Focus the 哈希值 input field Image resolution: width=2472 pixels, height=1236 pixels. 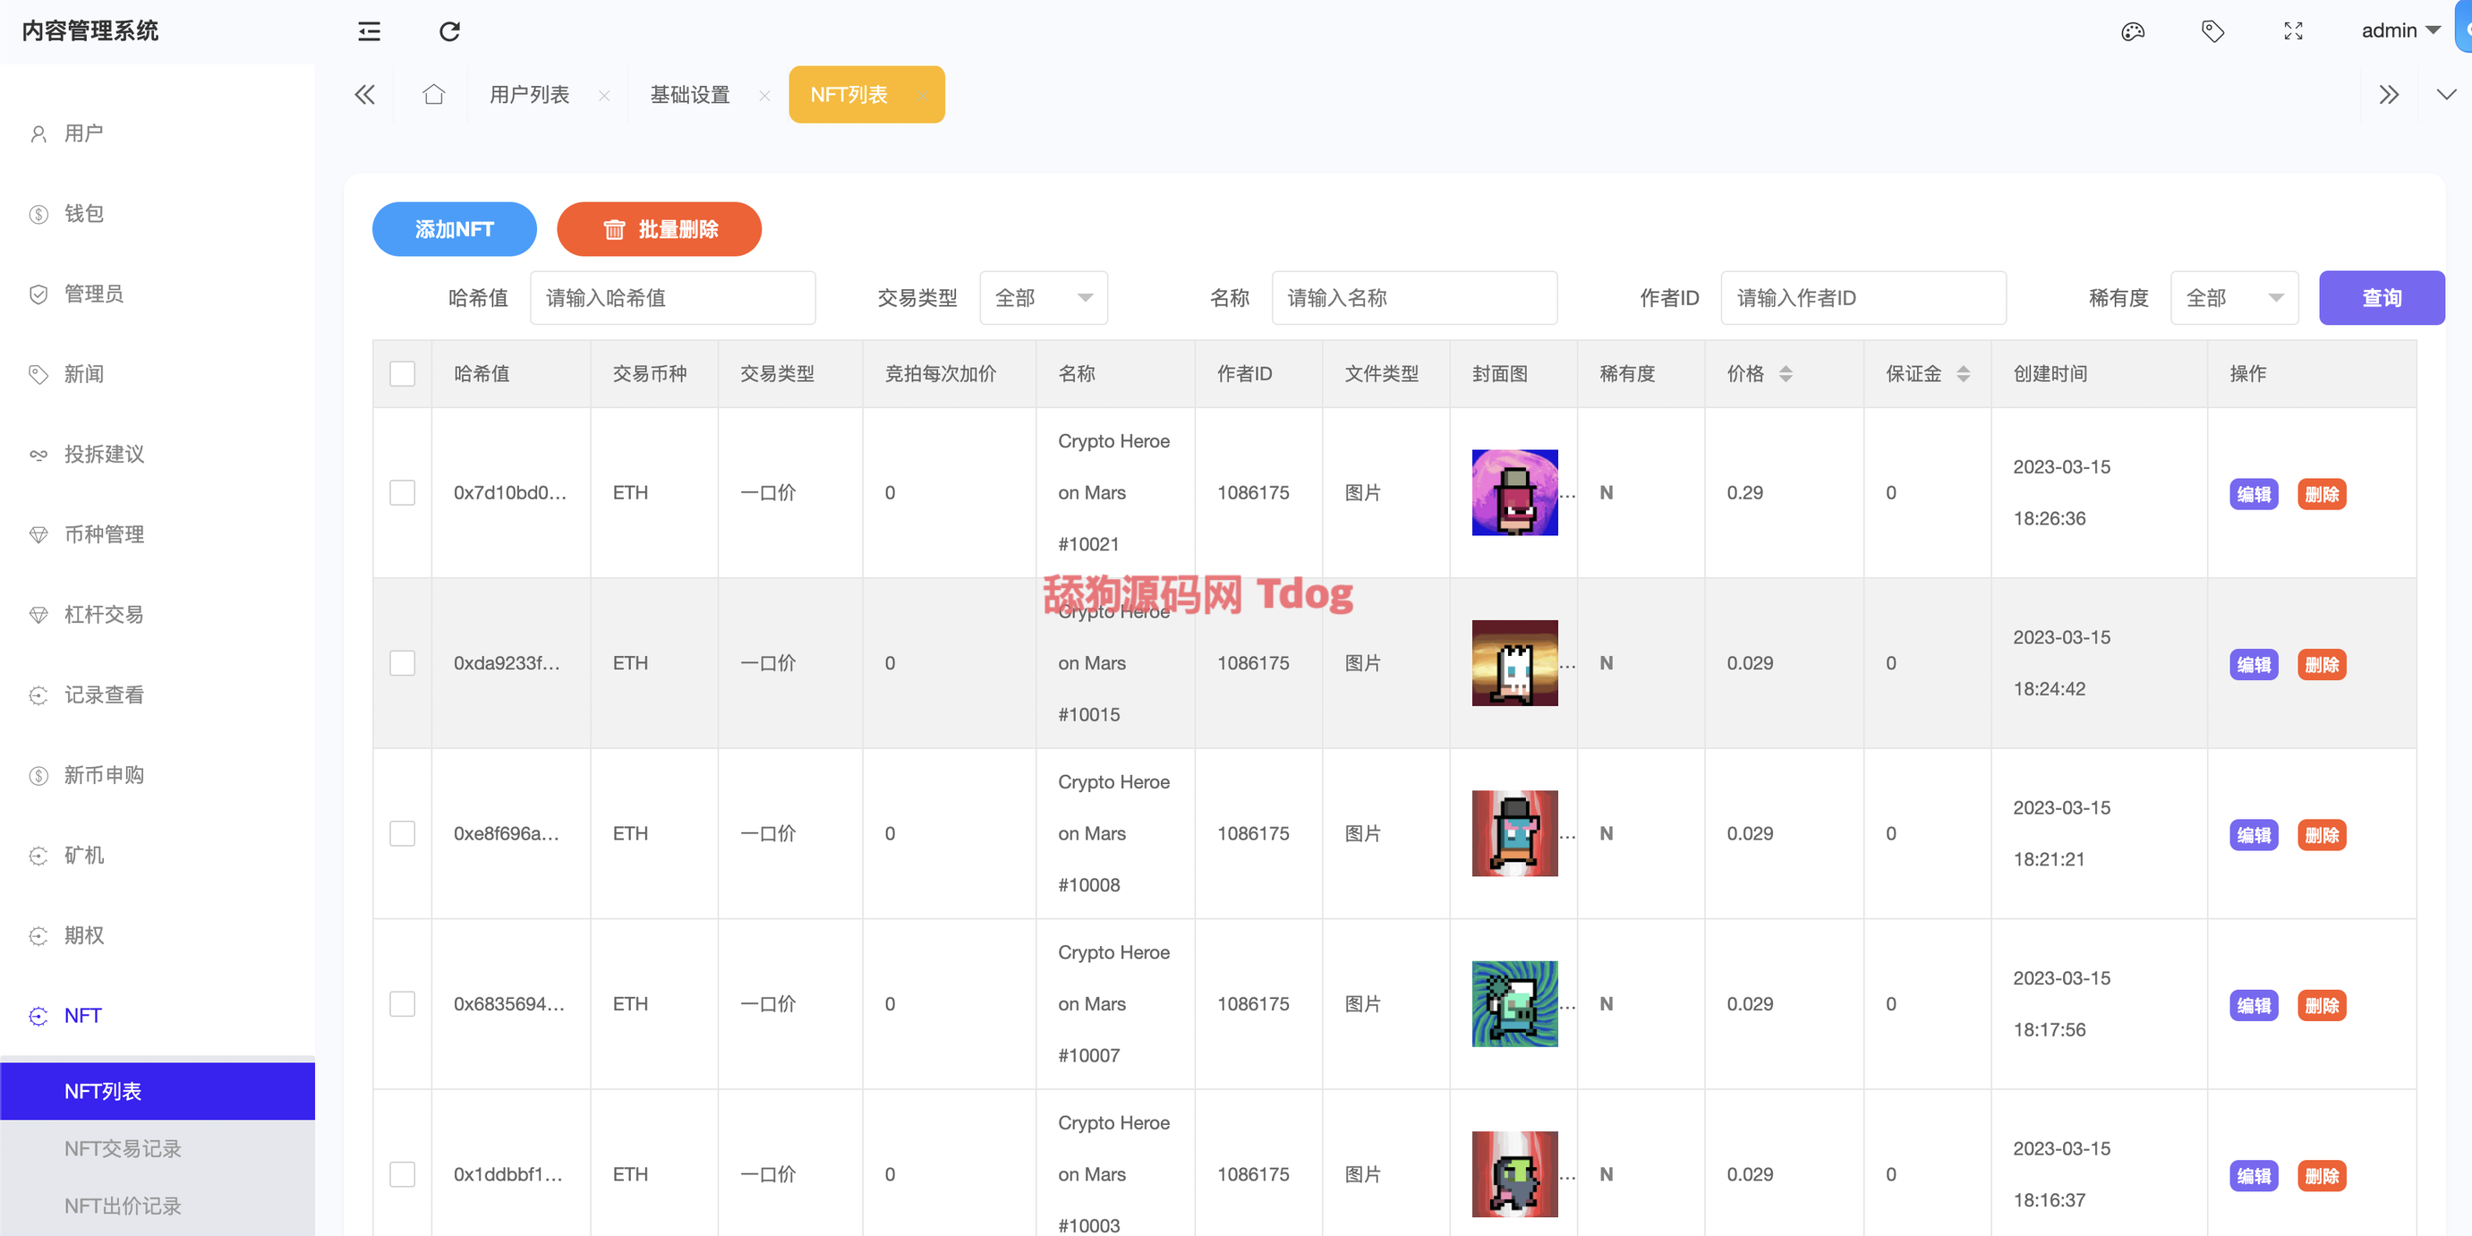coord(672,297)
